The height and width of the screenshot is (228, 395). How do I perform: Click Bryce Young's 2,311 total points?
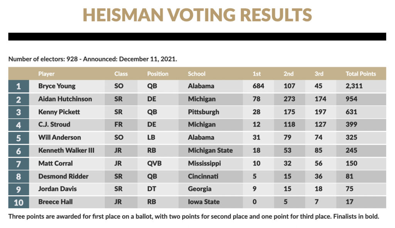click(x=354, y=86)
